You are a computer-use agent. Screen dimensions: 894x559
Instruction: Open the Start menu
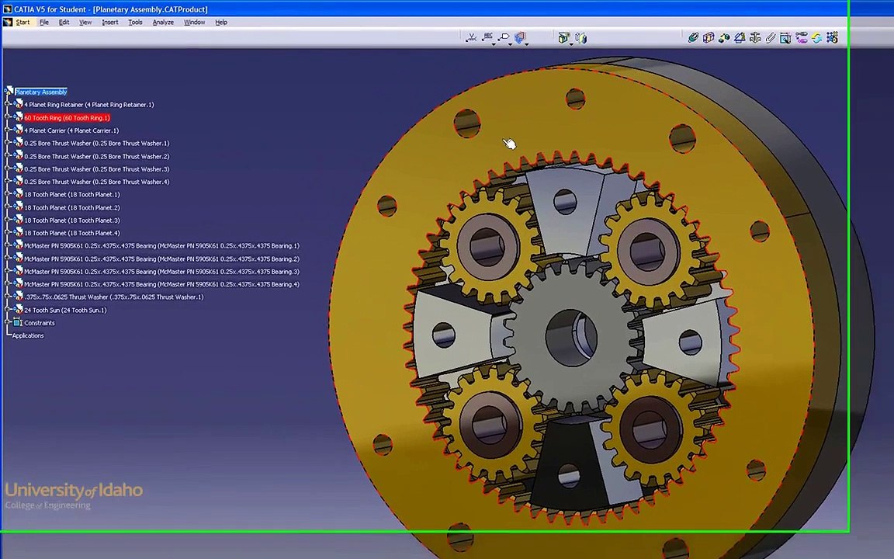pyautogui.click(x=23, y=23)
